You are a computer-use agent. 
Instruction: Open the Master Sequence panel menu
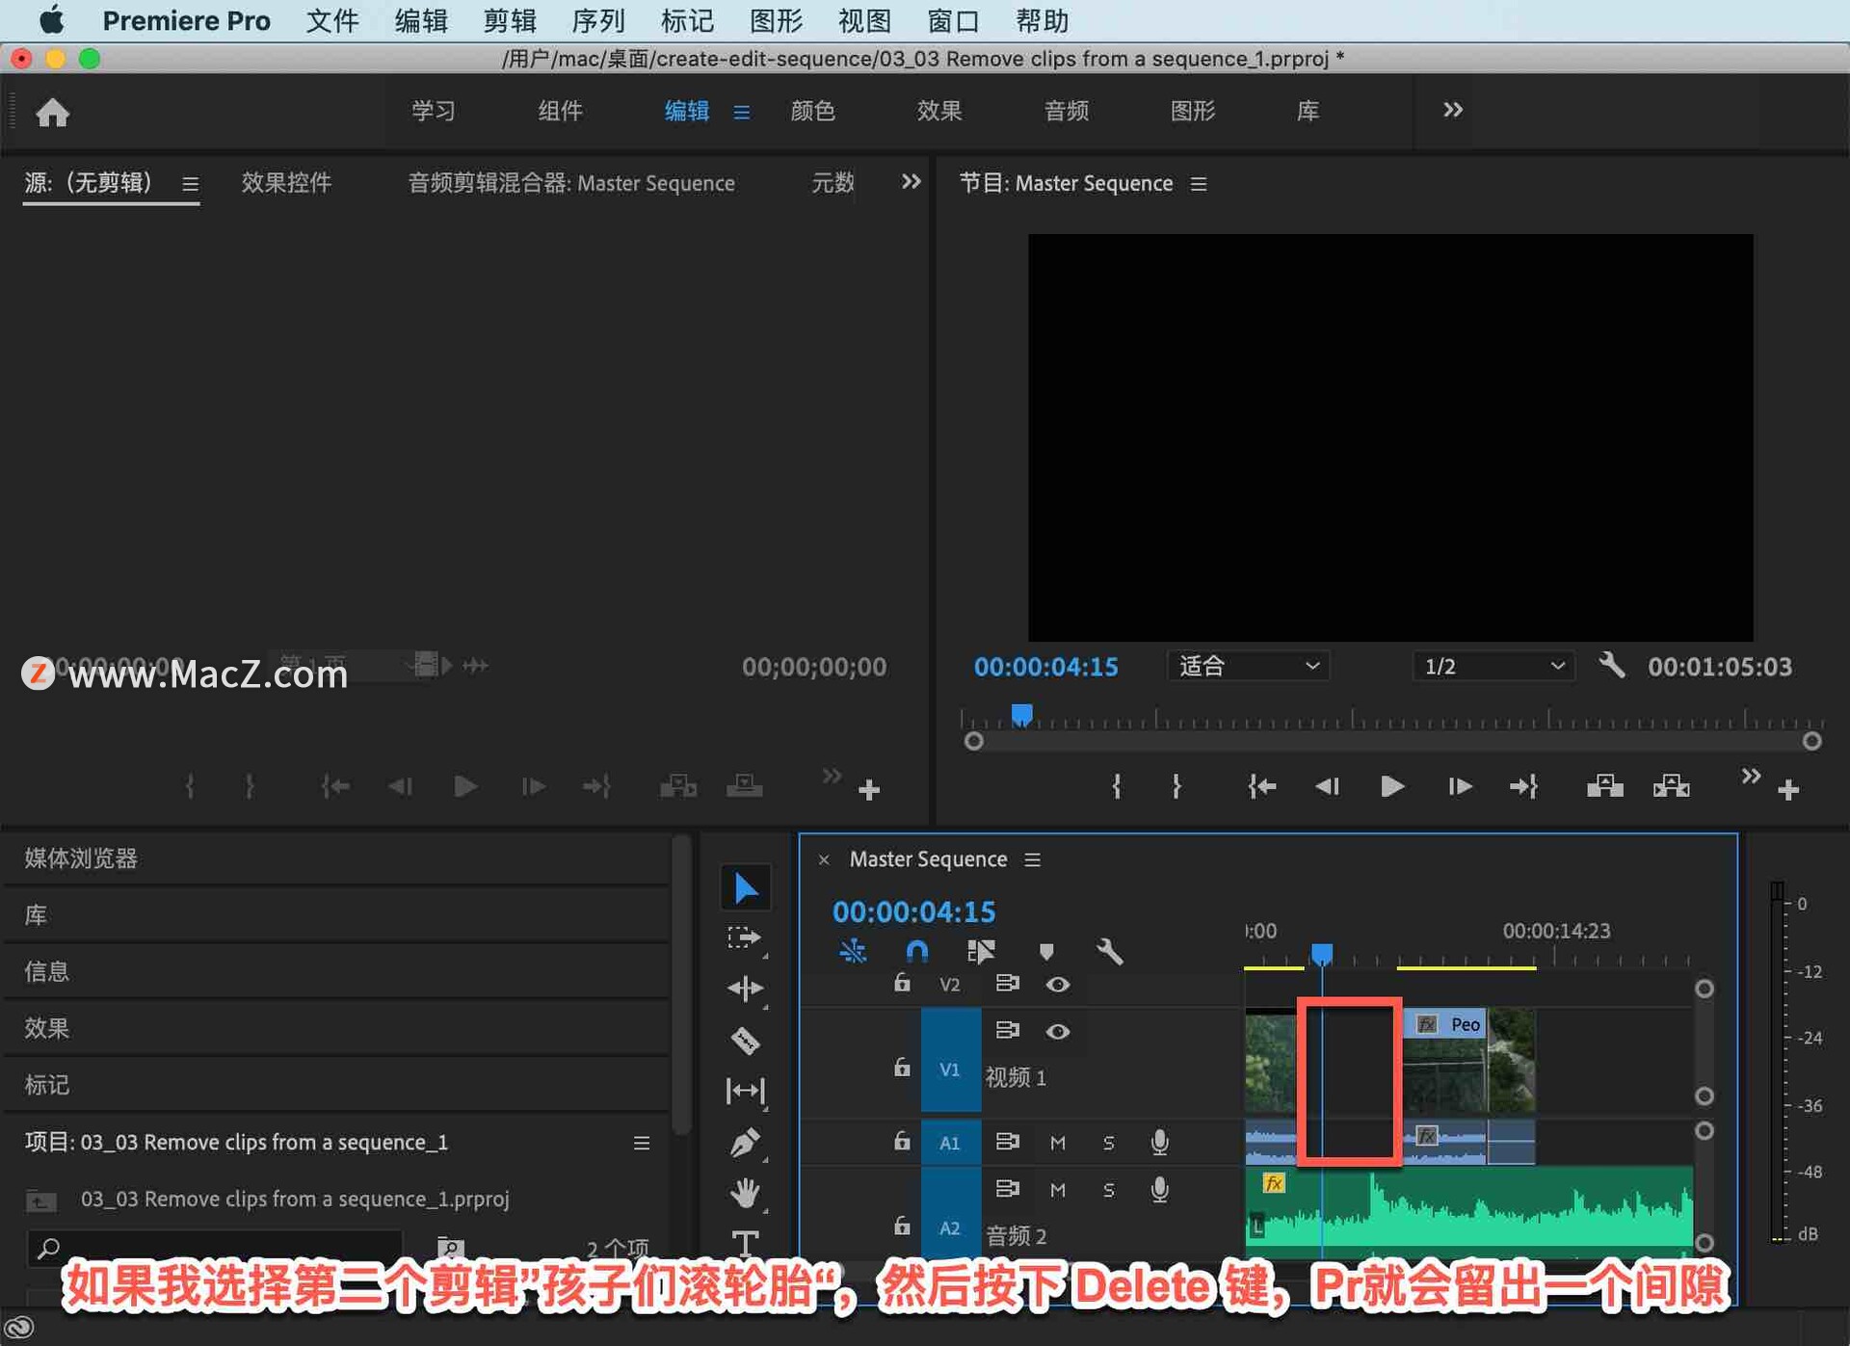tap(1031, 859)
